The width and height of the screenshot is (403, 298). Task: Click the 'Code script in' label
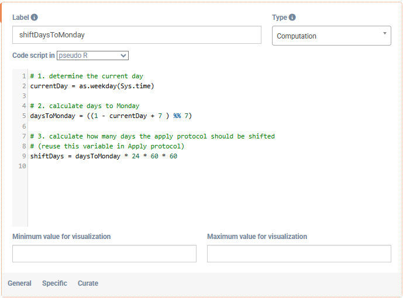pyautogui.click(x=33, y=56)
